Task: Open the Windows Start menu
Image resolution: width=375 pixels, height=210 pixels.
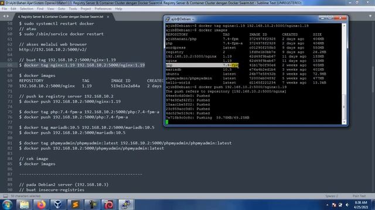Action: tap(7, 205)
